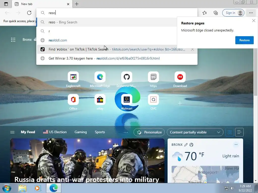
Task: Click the icon right of the weather pencil
Action: (x=191, y=144)
